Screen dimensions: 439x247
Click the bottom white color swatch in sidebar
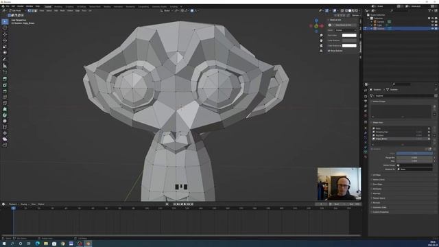click(349, 46)
